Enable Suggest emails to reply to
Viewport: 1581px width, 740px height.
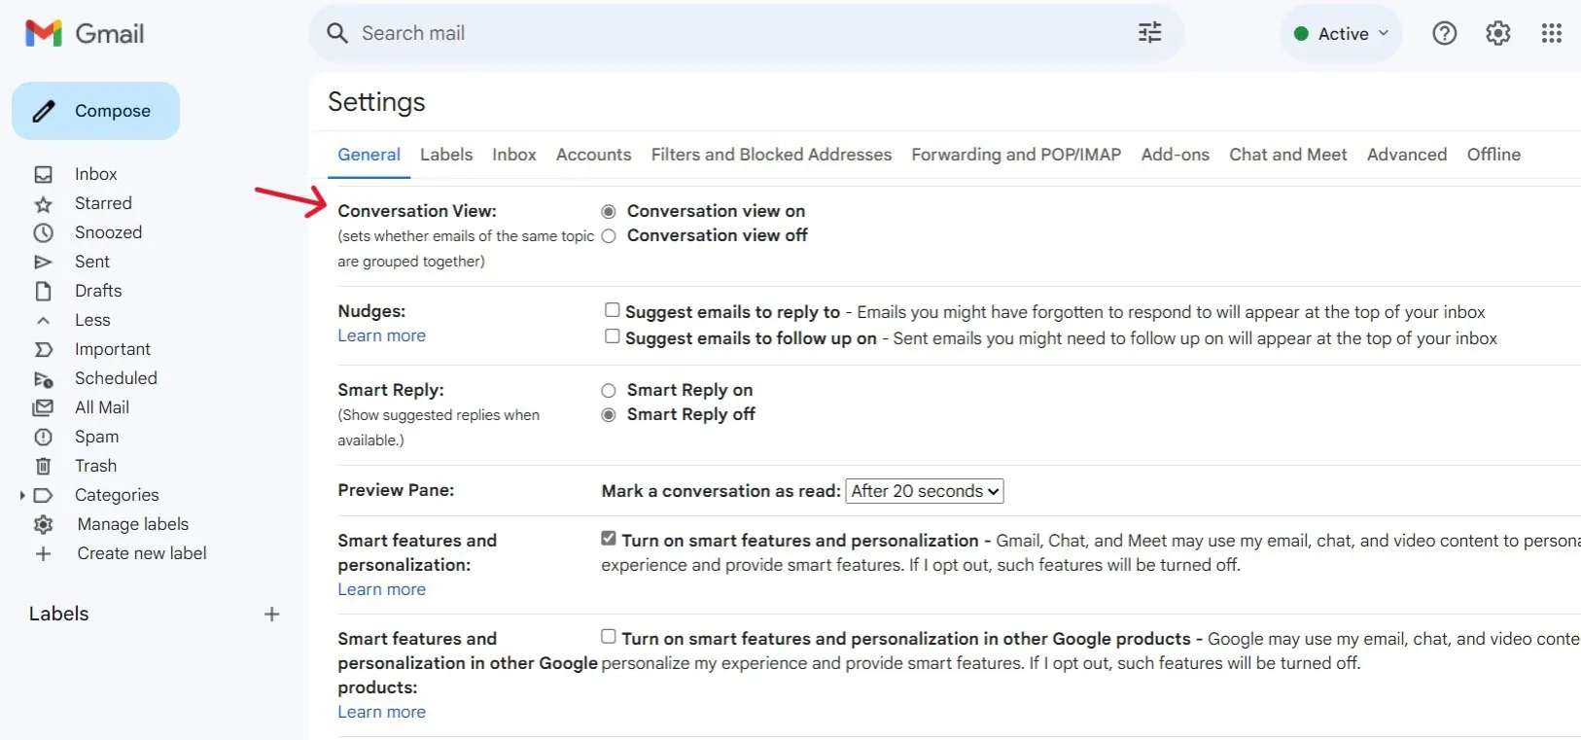click(x=613, y=310)
